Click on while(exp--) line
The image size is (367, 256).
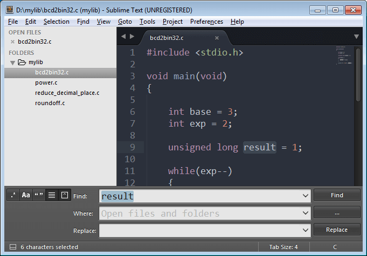(200, 171)
